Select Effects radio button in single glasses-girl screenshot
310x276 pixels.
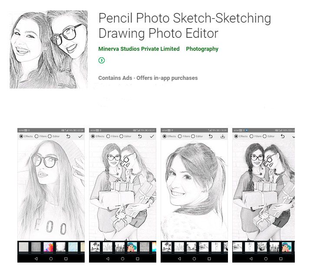tap(22, 136)
